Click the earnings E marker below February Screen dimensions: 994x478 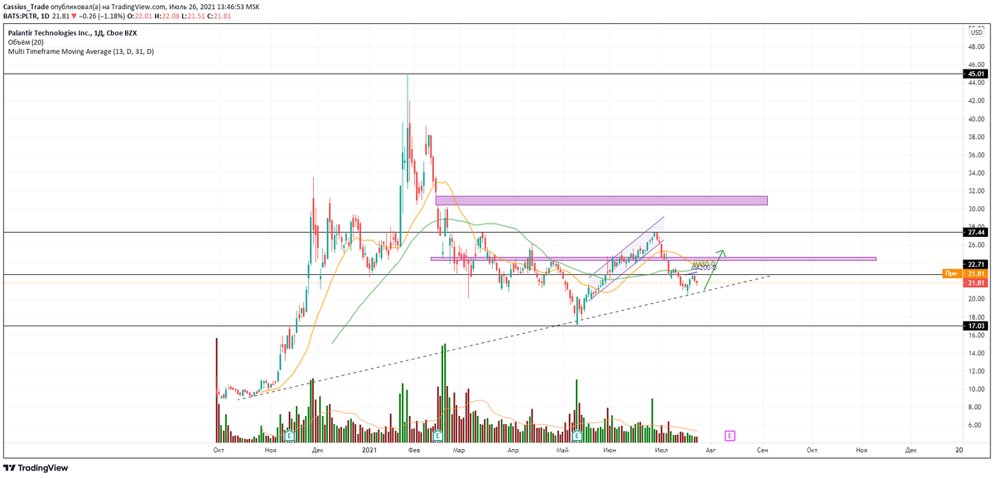[x=437, y=434]
